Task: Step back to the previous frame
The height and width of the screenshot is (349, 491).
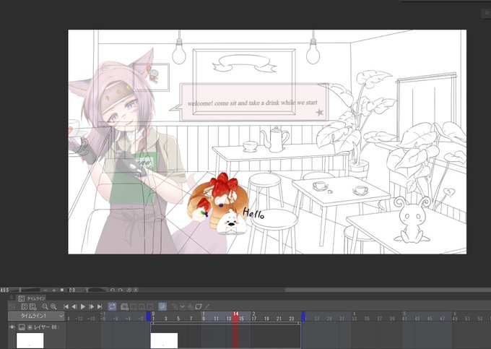Action: click(x=74, y=306)
